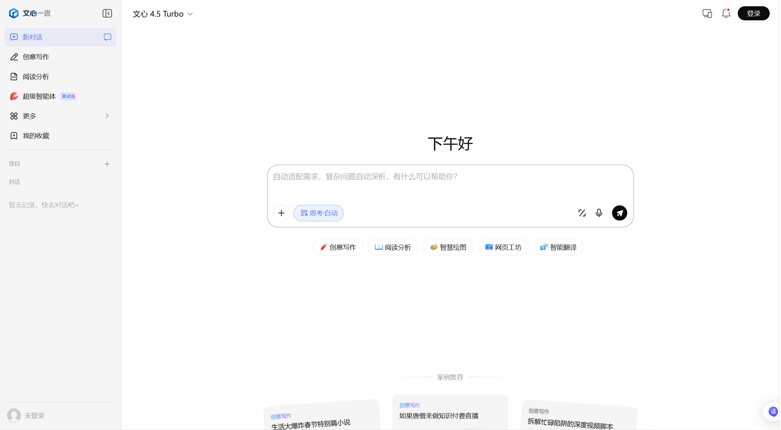Add a new project with the 项目 plus

tap(107, 163)
